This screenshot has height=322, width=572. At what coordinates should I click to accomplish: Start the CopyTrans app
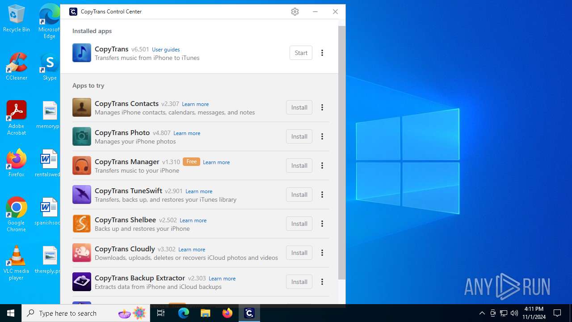click(x=301, y=53)
